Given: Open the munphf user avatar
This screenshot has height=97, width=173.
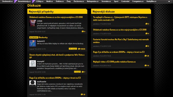Looking at the screenshot, I should (x=33, y=63).
